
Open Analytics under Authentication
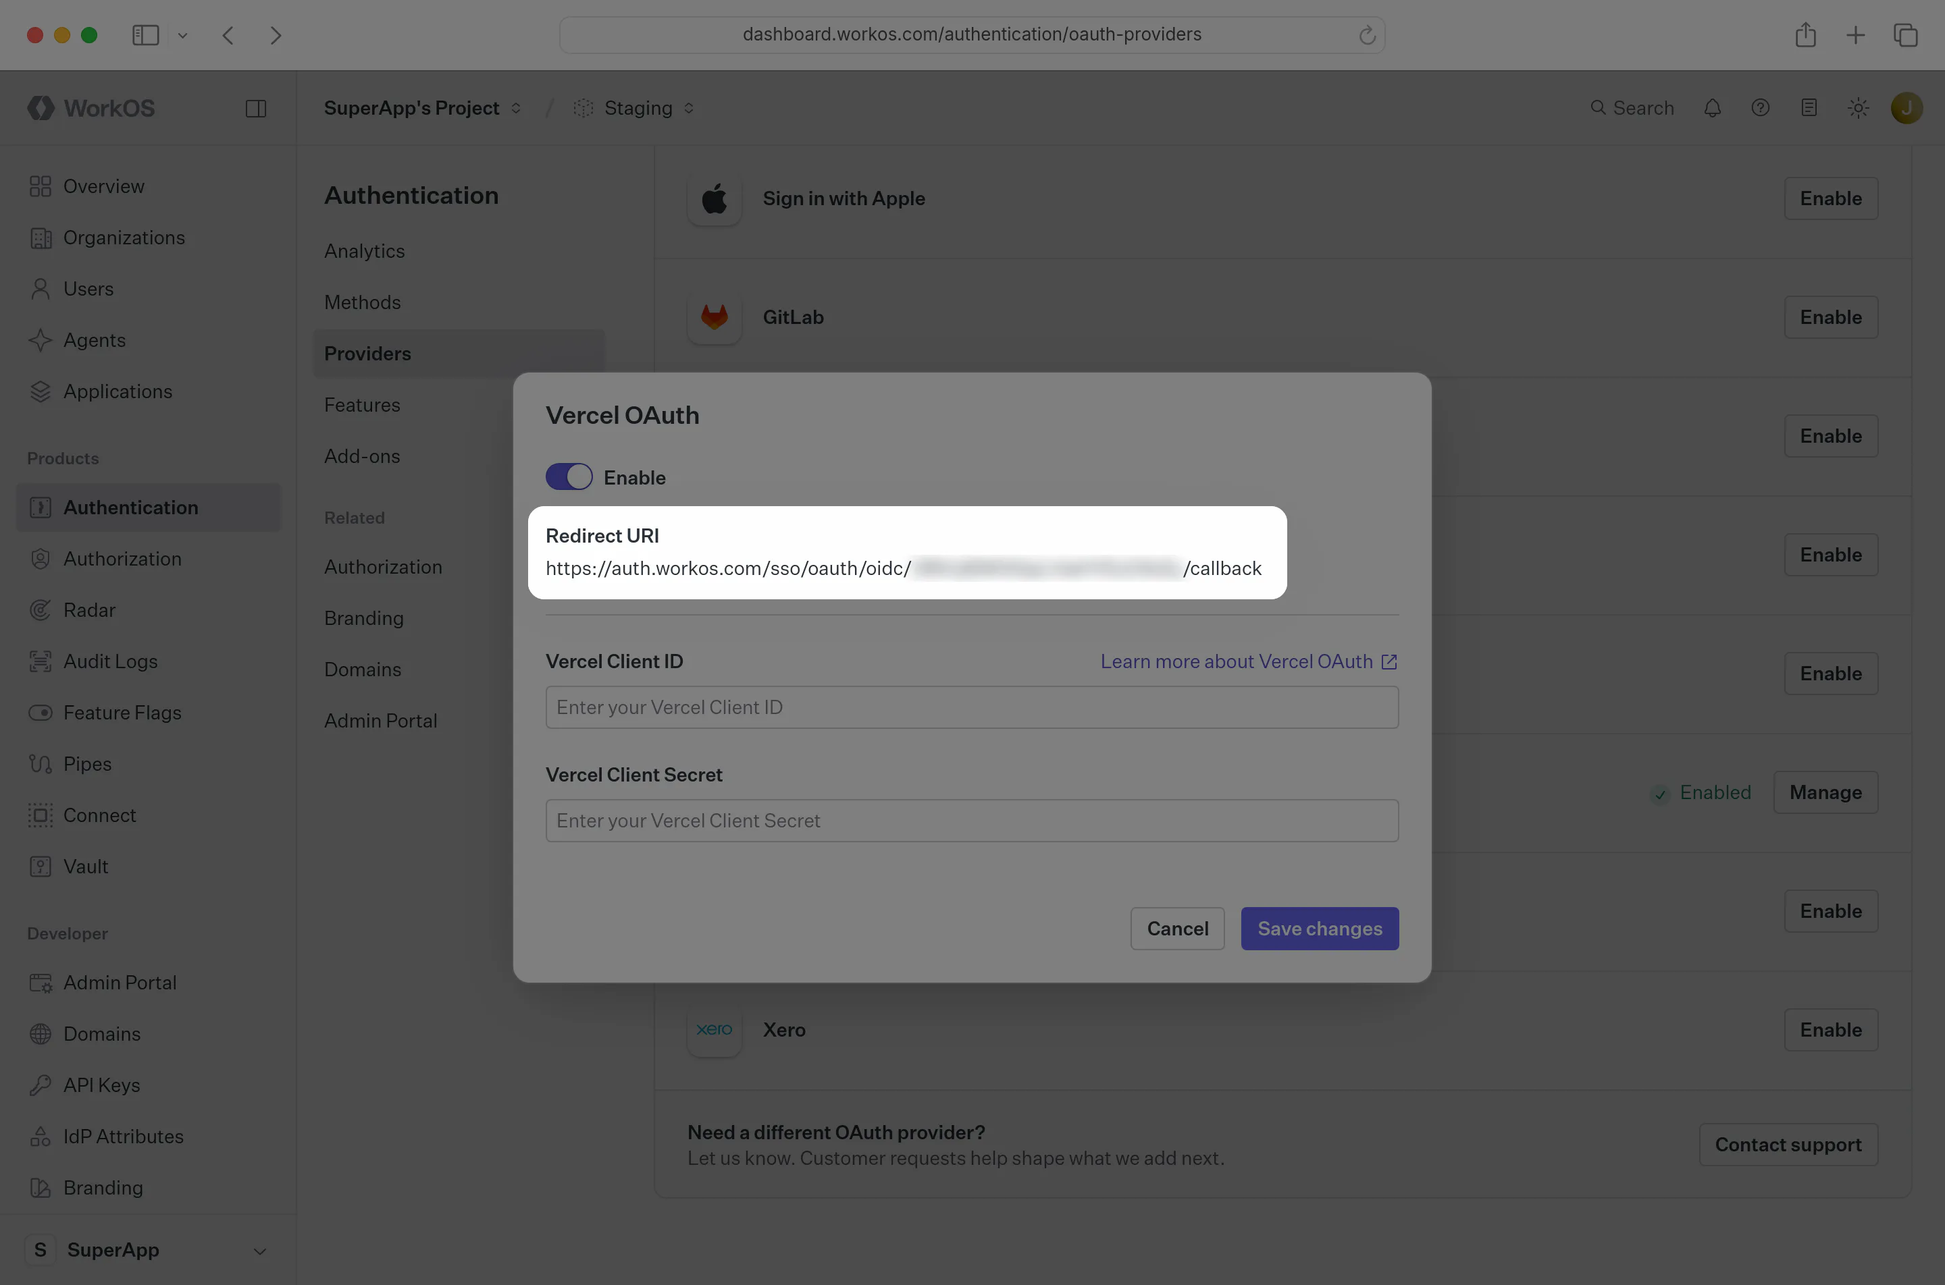click(364, 251)
